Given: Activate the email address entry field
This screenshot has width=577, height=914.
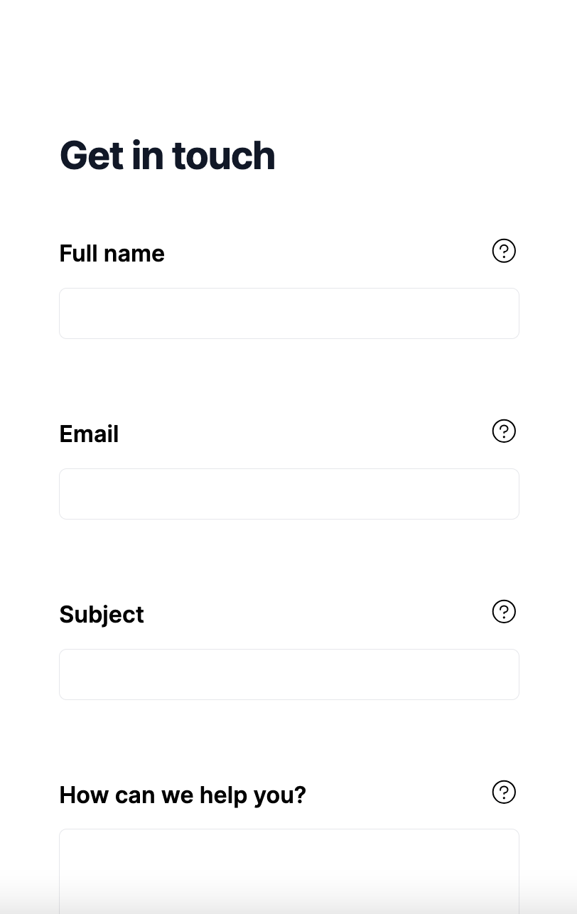Looking at the screenshot, I should point(289,494).
